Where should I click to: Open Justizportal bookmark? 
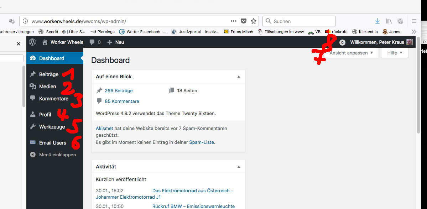(195, 32)
